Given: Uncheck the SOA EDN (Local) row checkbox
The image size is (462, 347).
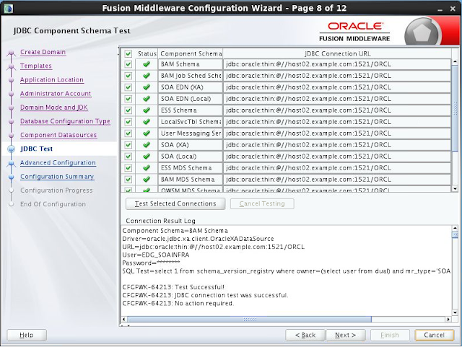Looking at the screenshot, I should (x=128, y=99).
